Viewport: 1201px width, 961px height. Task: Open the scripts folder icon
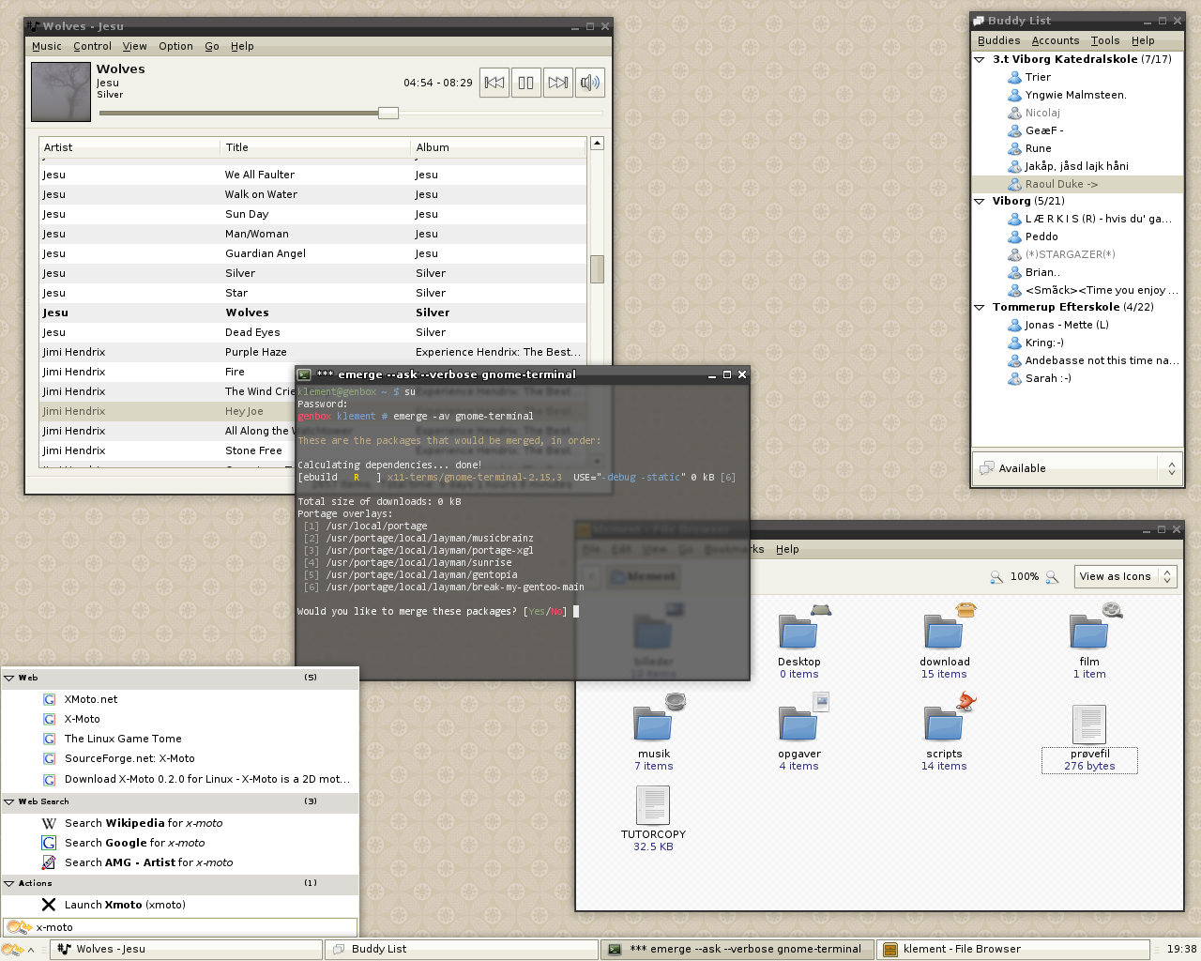point(944,722)
